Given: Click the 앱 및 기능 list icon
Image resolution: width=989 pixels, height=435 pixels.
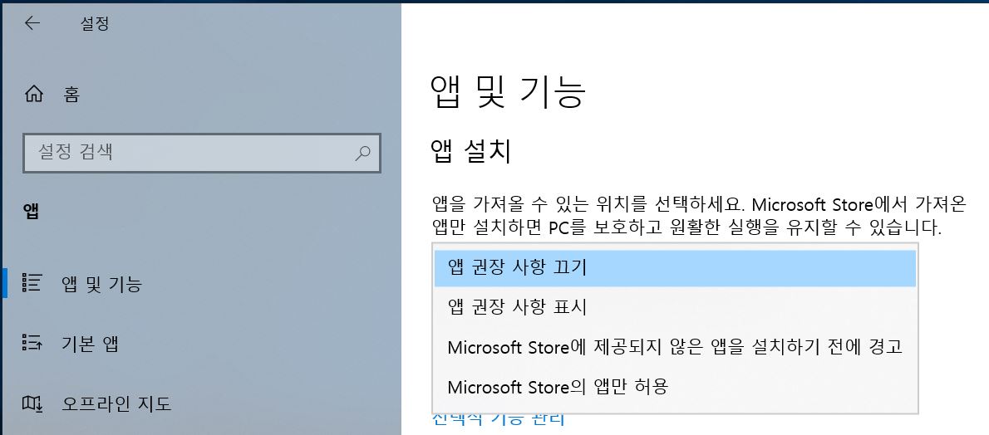Looking at the screenshot, I should pyautogui.click(x=32, y=283).
